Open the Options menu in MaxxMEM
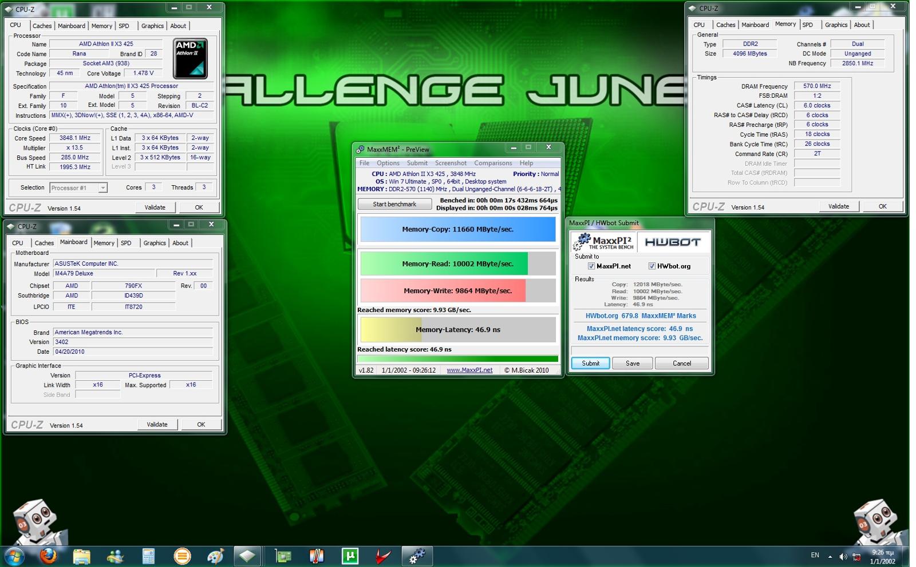Viewport: 916px width, 567px height. [388, 163]
